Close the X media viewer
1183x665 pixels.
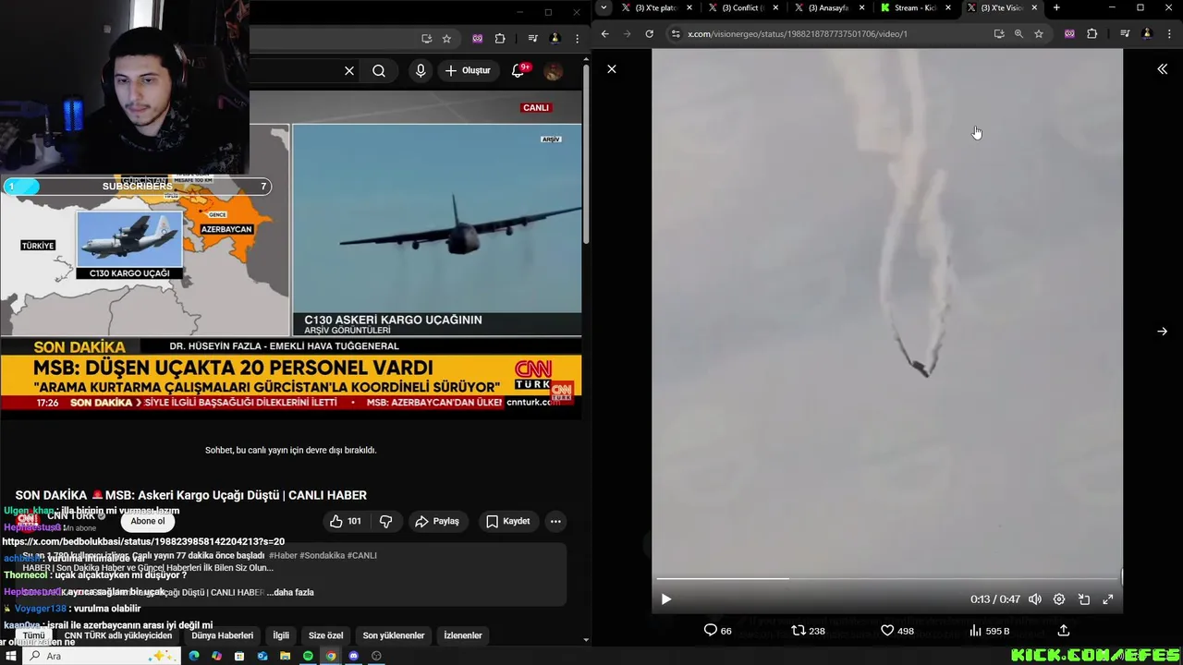[x=611, y=69]
